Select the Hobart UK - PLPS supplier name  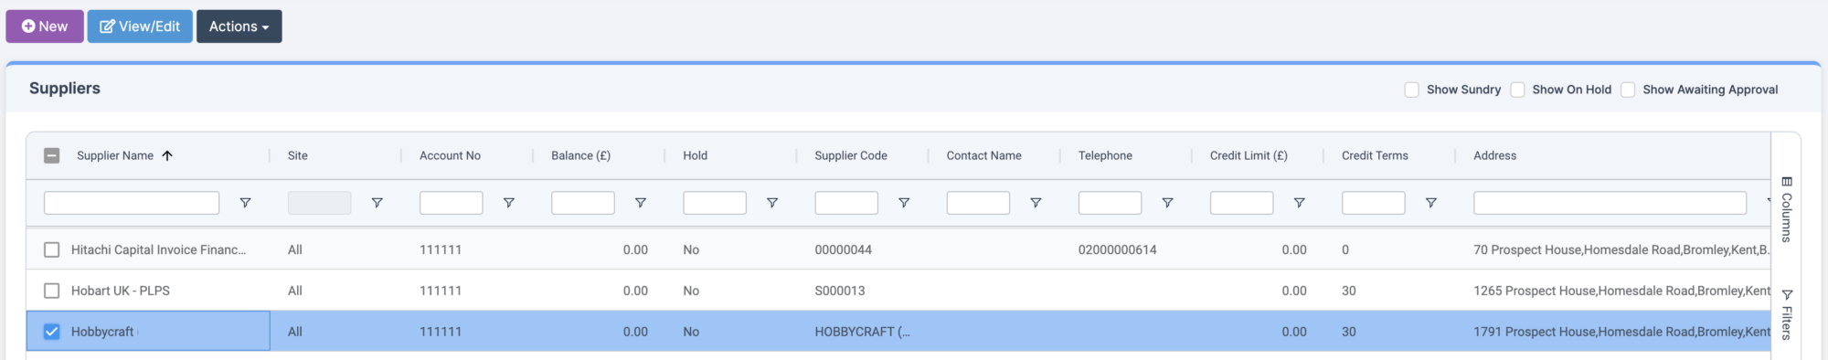point(121,291)
